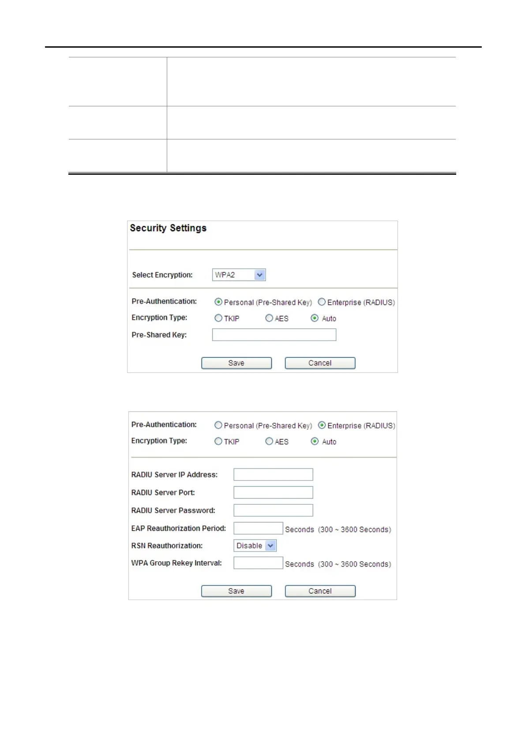Cancel the RADIUS settings panel
Screen dimensions: 525x743
point(320,591)
